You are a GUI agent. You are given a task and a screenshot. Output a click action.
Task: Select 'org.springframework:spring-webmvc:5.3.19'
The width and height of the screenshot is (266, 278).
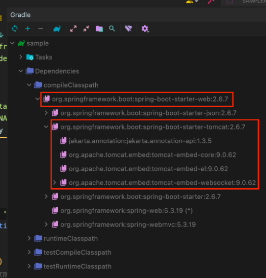click(x=128, y=225)
